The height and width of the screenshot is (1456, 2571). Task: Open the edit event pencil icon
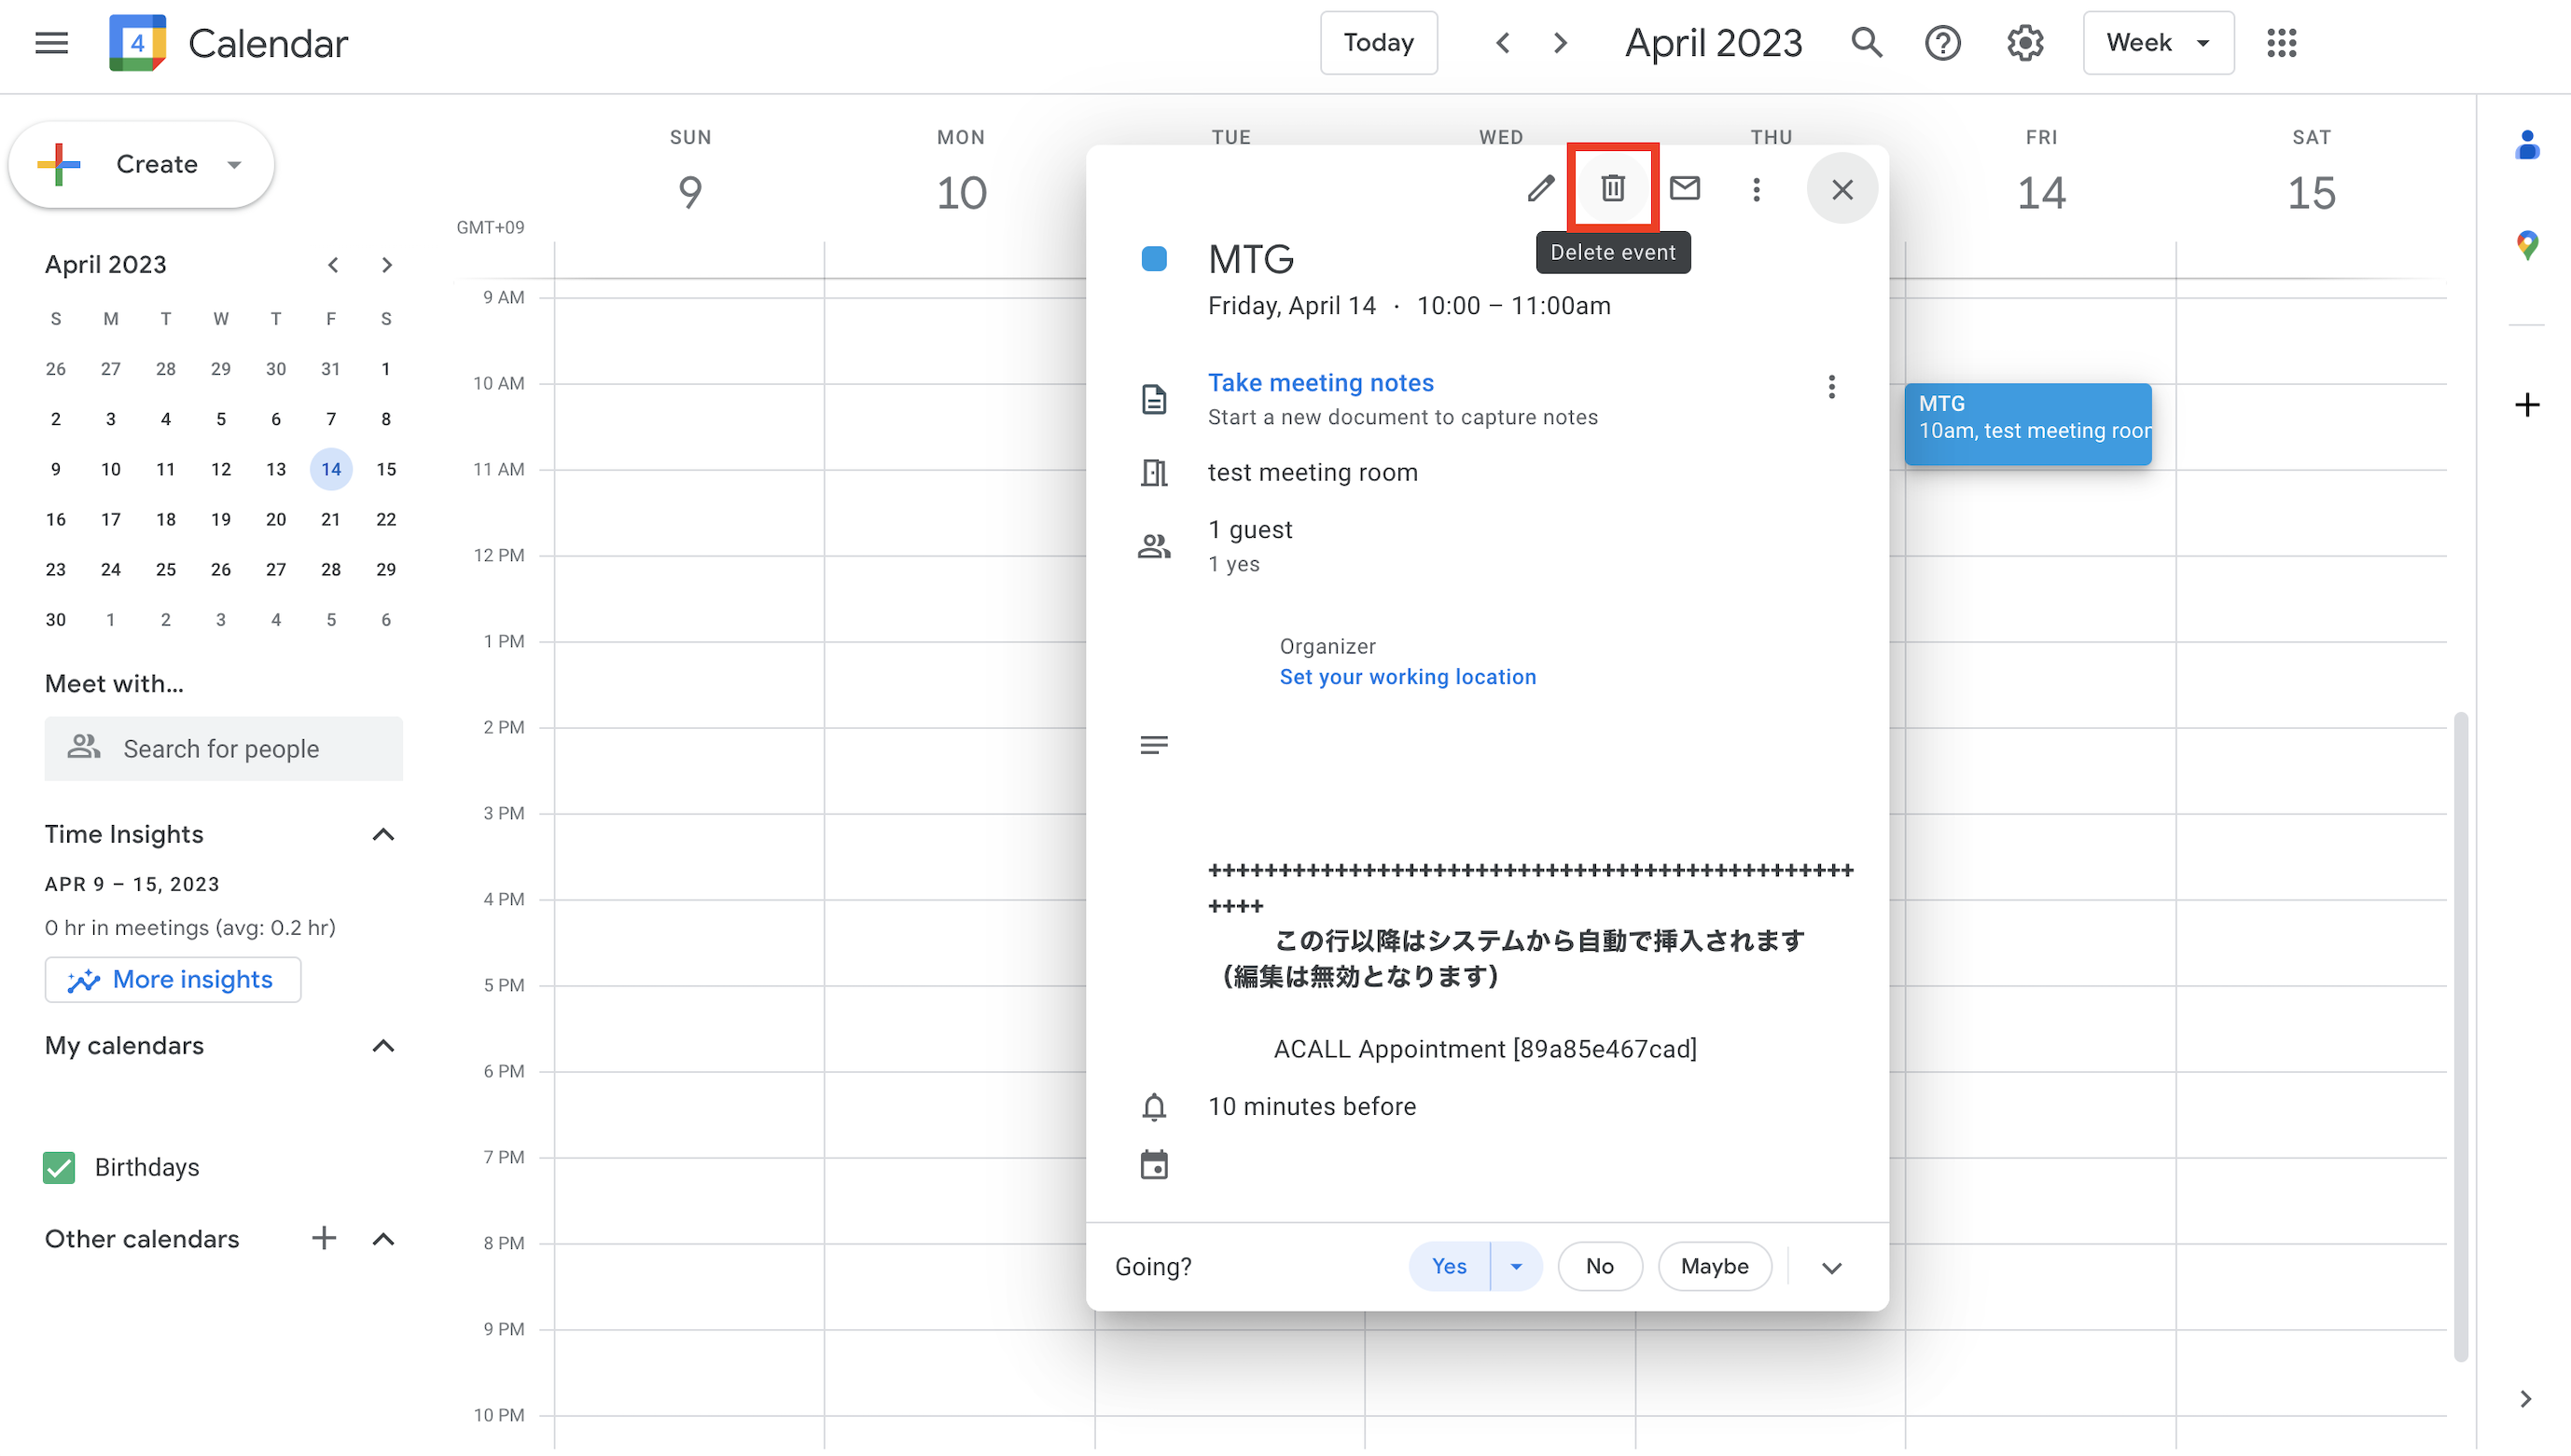[1540, 188]
